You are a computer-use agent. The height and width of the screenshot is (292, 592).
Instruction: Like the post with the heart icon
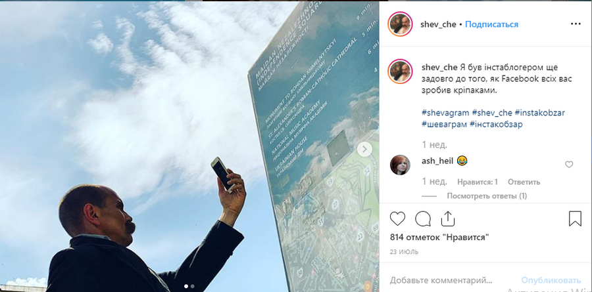397,219
